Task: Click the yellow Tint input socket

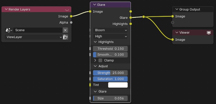Action: (x=90, y=85)
